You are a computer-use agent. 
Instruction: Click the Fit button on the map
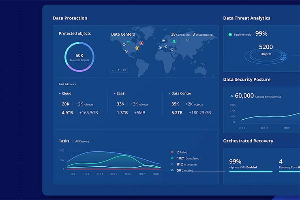pyautogui.click(x=124, y=70)
